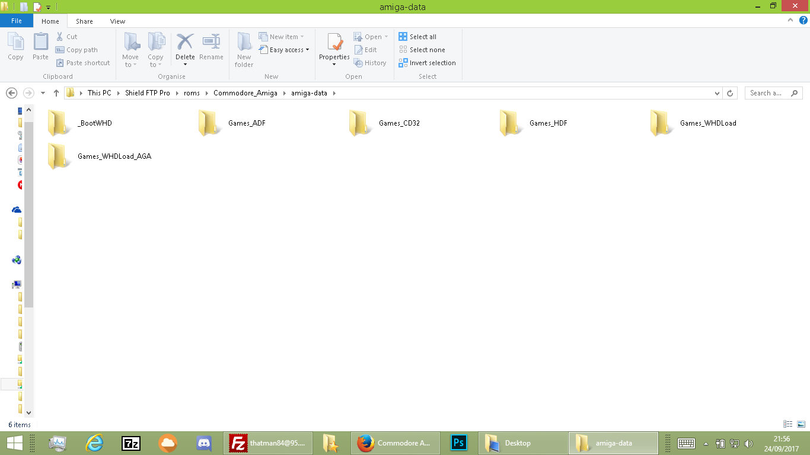Open the address bar history dropdown
Image resolution: width=810 pixels, height=455 pixels.
point(717,93)
